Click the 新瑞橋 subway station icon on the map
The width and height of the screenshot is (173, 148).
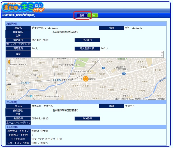click(60, 80)
